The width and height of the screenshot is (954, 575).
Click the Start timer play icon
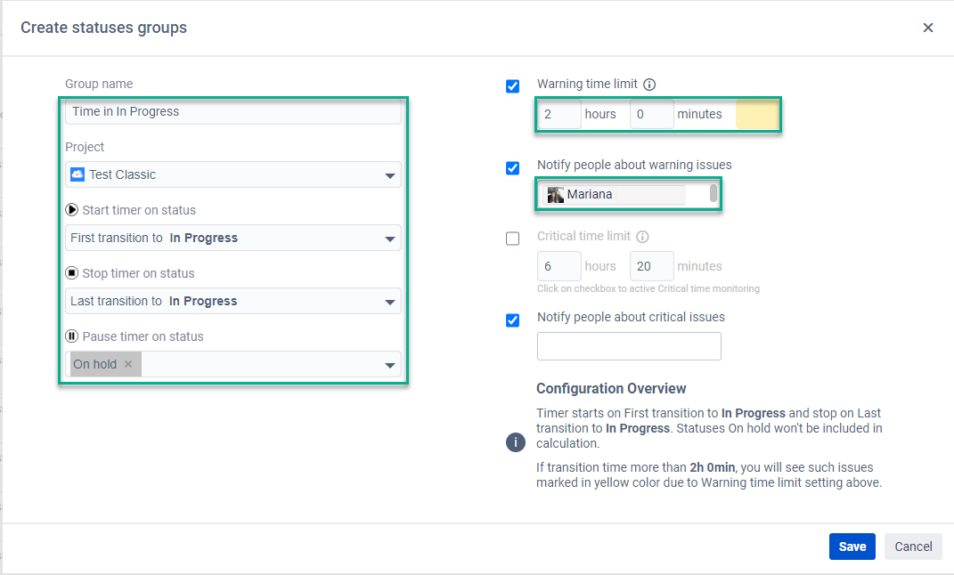[x=72, y=210]
